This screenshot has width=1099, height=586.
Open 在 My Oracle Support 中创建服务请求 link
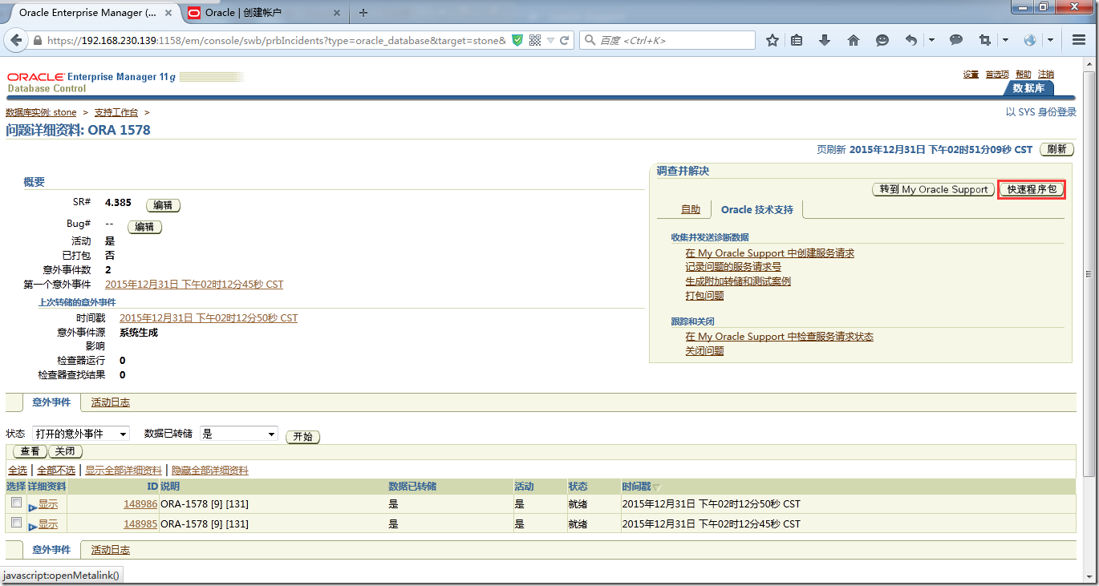click(769, 253)
